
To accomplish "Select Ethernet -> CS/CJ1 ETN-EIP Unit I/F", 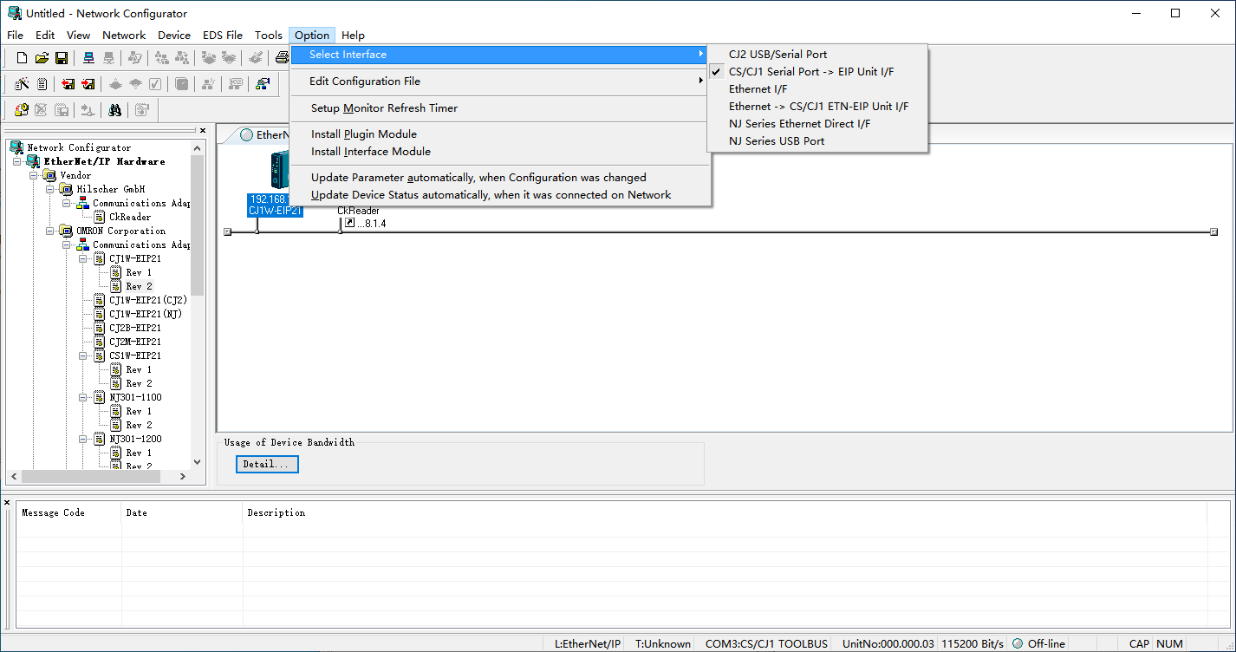I will [x=817, y=106].
